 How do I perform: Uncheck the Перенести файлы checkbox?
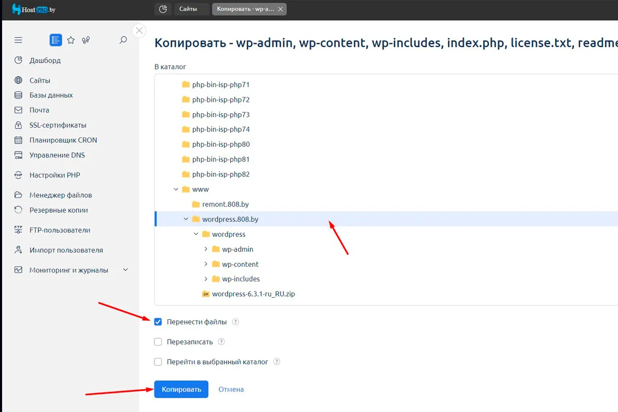pos(158,322)
